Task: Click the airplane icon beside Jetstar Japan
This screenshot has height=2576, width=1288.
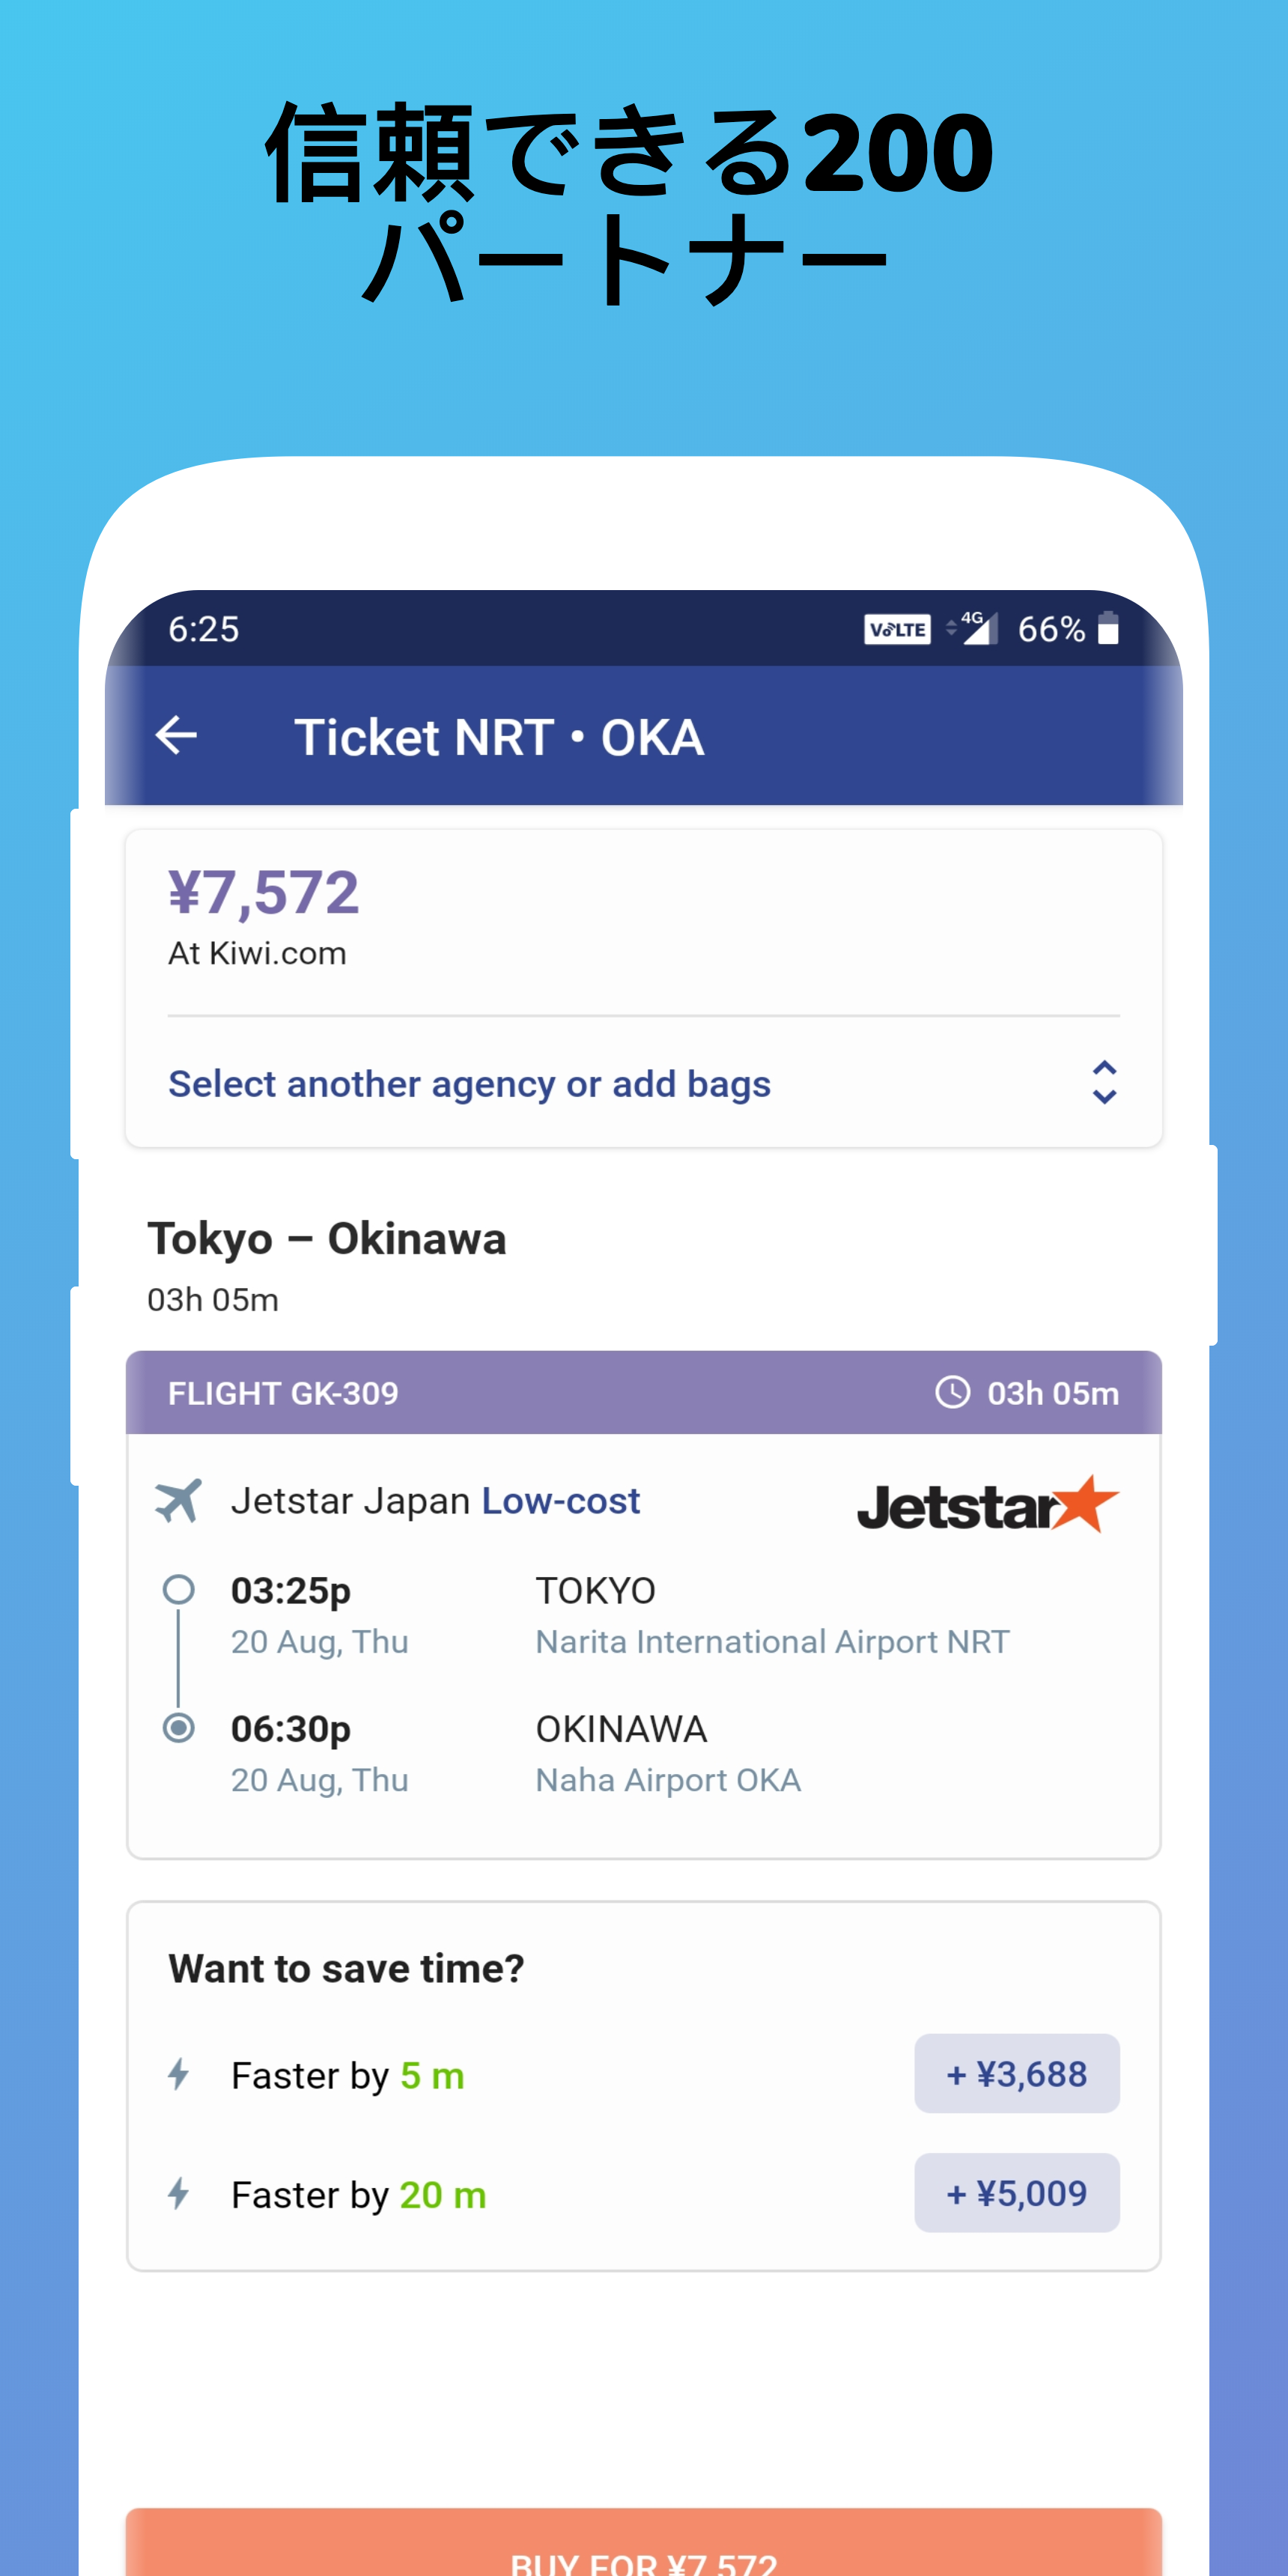Action: click(x=178, y=1501)
